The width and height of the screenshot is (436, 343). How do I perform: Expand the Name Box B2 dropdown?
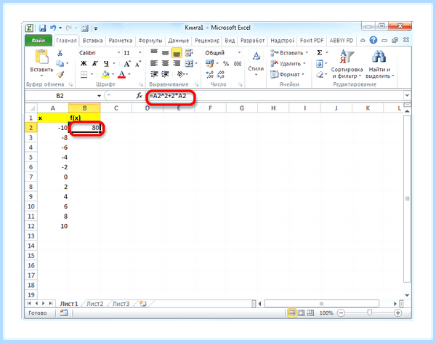pos(99,96)
